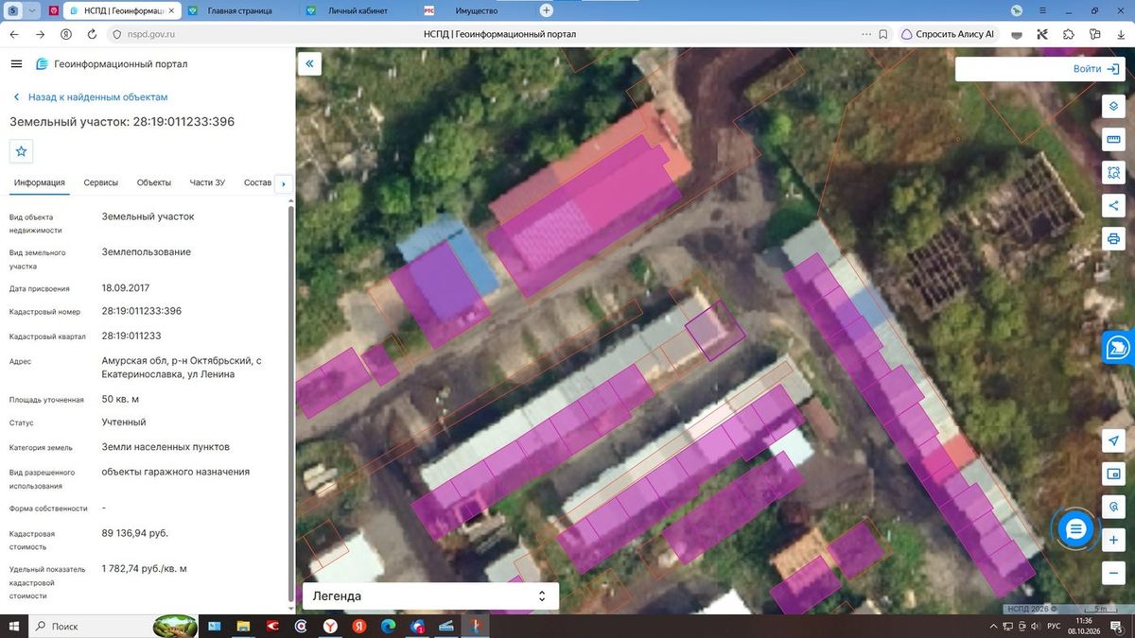Bookmark this page in address bar
The image size is (1135, 638).
point(883,34)
